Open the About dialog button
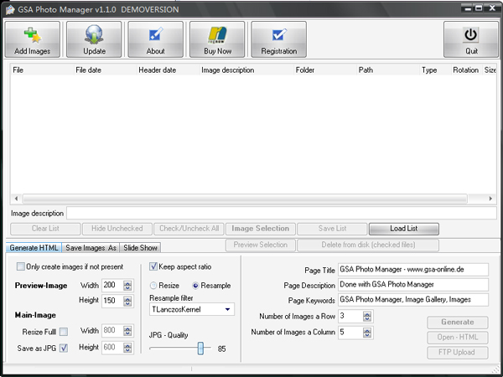This screenshot has height=377, width=503. point(156,39)
